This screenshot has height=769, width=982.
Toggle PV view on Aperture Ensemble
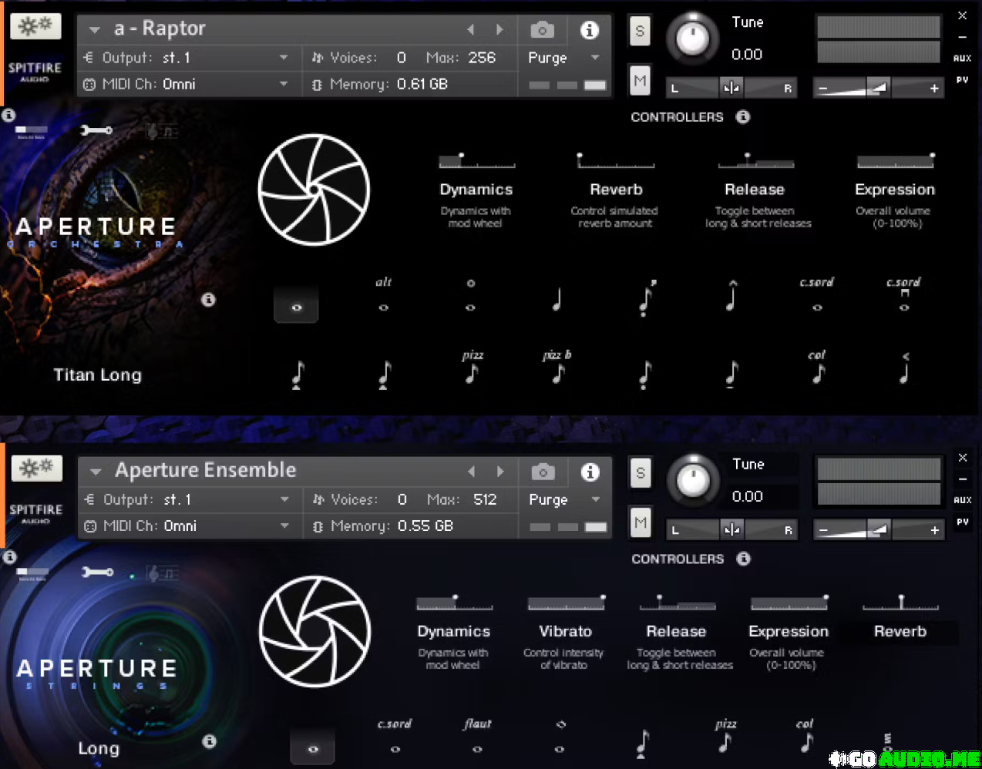point(962,522)
